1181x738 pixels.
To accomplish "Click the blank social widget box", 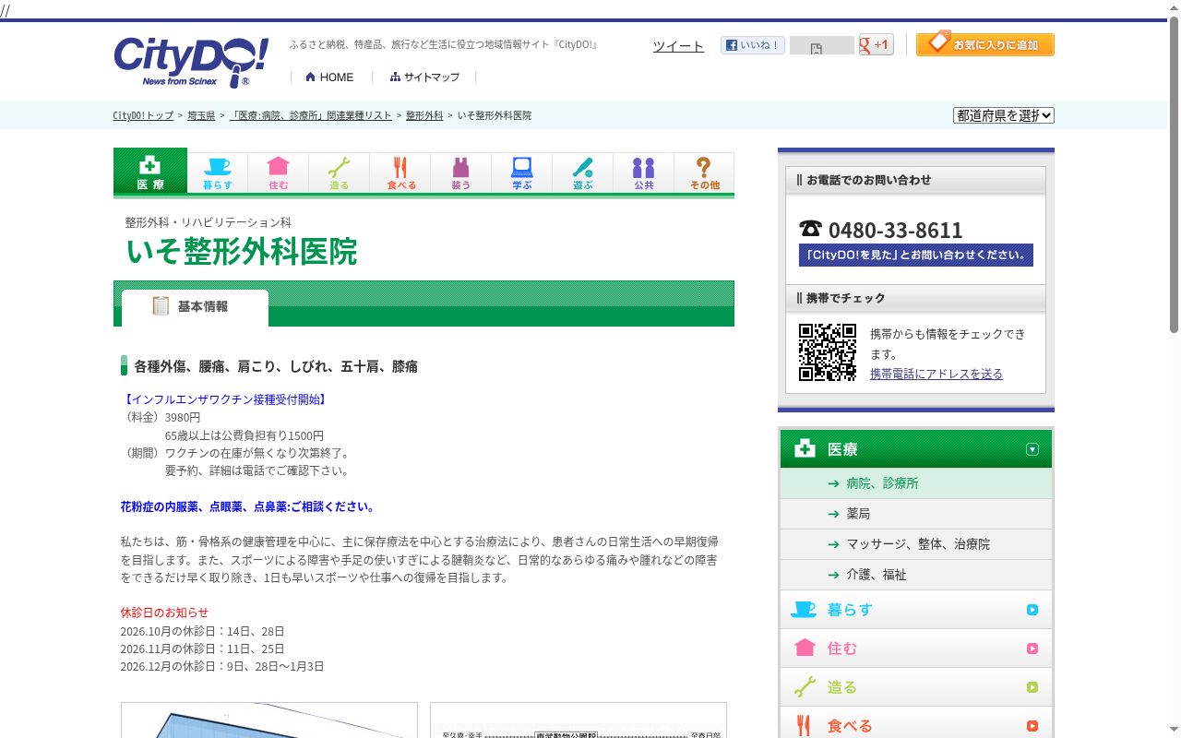I will pyautogui.click(x=822, y=45).
